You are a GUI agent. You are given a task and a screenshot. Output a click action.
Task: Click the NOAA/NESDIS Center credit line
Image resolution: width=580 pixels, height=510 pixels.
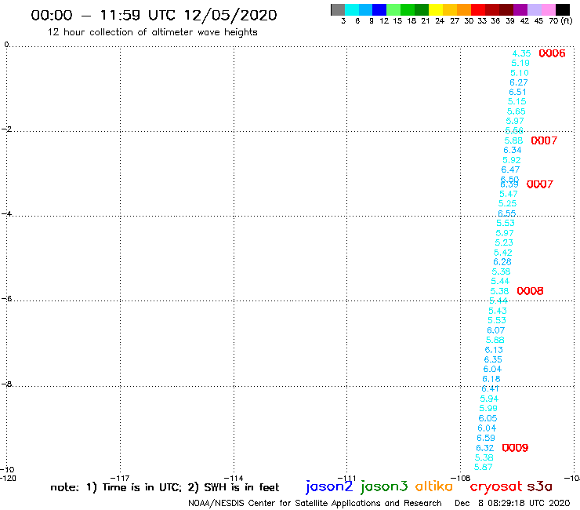[315, 504]
